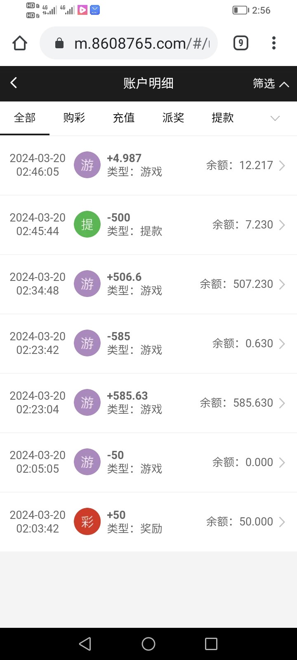Expand more categories via the tab-row chevron

click(x=275, y=118)
